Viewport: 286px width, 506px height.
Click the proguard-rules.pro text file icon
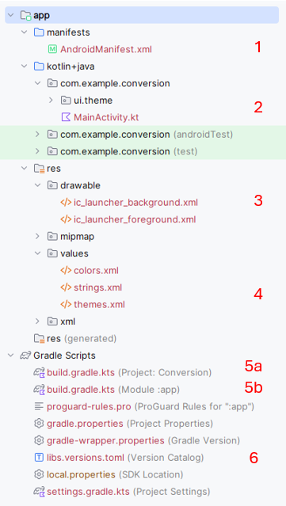[x=39, y=406]
